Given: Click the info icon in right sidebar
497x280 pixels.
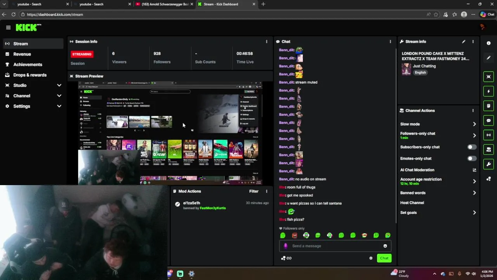Looking at the screenshot, I should click(x=488, y=43).
